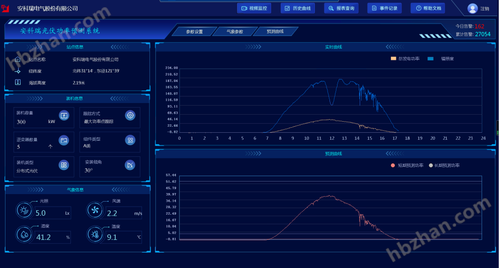Toggle the 长期预测功率 legend item

pyautogui.click(x=444, y=165)
